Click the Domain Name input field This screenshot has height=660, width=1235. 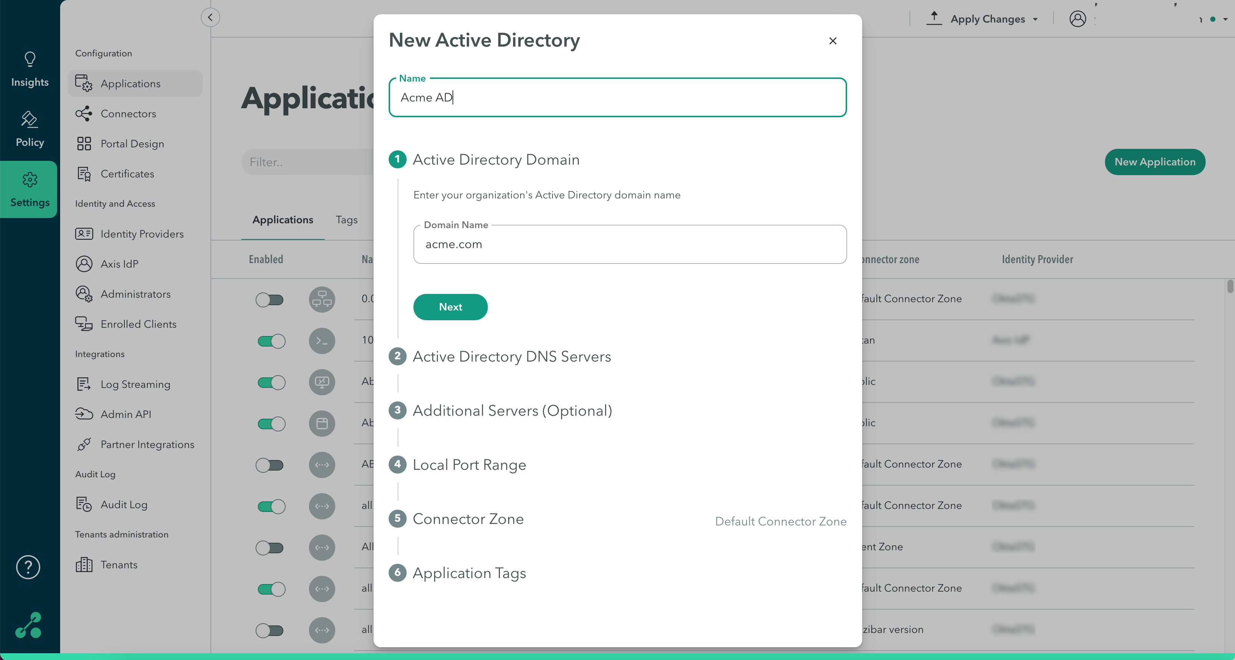(630, 244)
